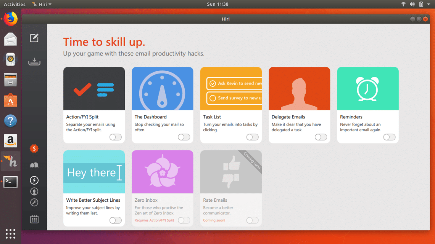Click the Reminders alarm clock thumbnail
The image size is (435, 244).
(368, 89)
